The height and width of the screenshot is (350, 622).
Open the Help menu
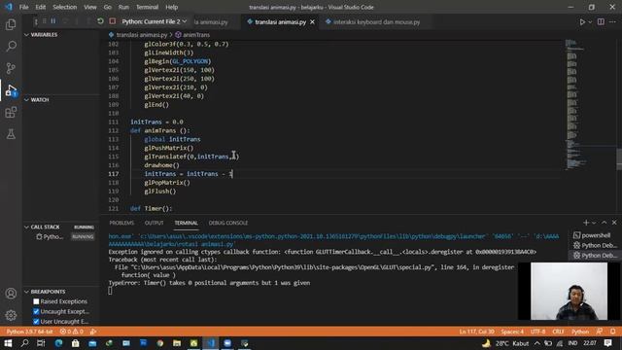[171, 7]
